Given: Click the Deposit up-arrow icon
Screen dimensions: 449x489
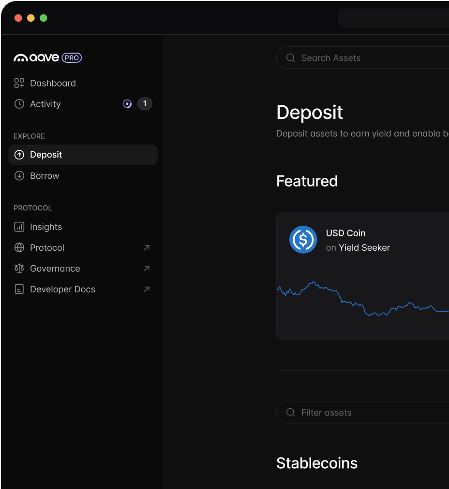Looking at the screenshot, I should (x=19, y=155).
